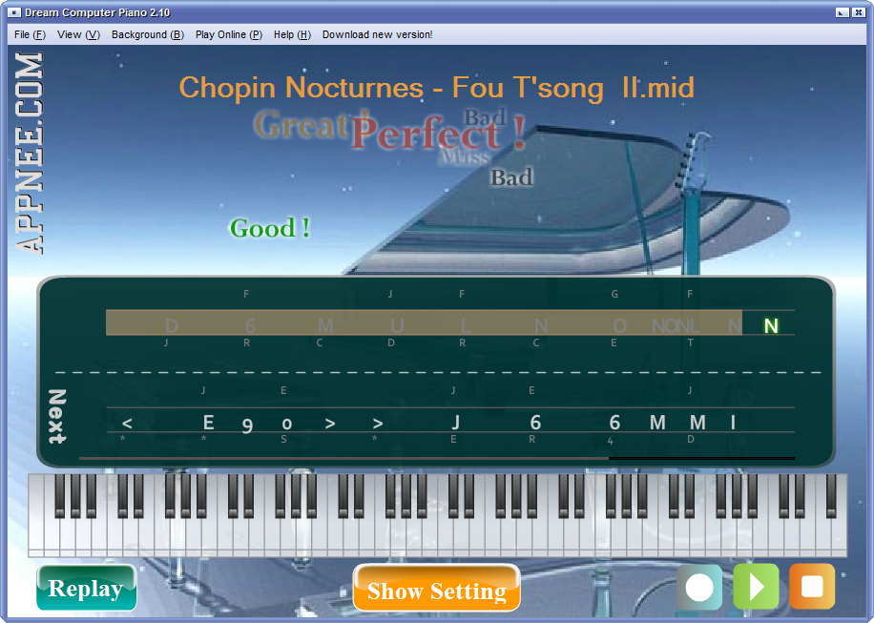Open the File (F) menu
This screenshot has height=623, width=874.
pos(30,34)
